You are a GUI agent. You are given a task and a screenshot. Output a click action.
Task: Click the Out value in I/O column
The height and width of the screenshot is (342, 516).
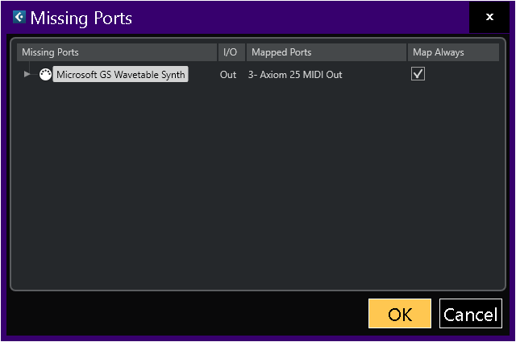point(228,75)
